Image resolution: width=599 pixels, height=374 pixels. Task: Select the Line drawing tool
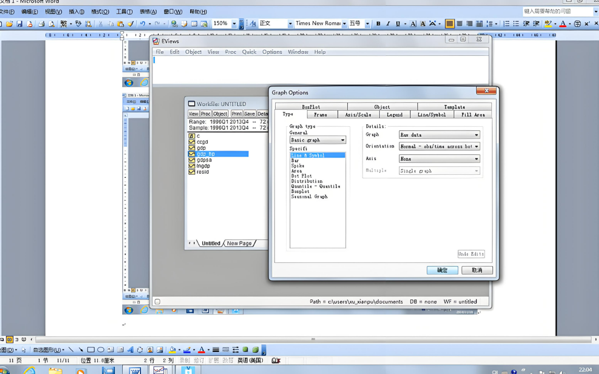coord(71,349)
